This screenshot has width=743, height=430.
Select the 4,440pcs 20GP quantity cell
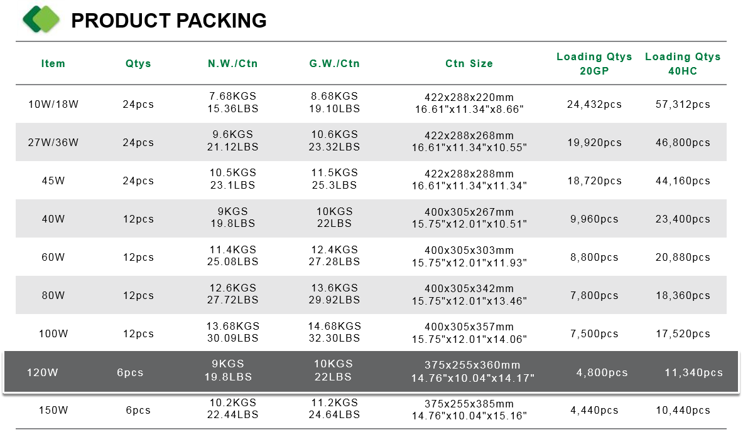tap(594, 410)
